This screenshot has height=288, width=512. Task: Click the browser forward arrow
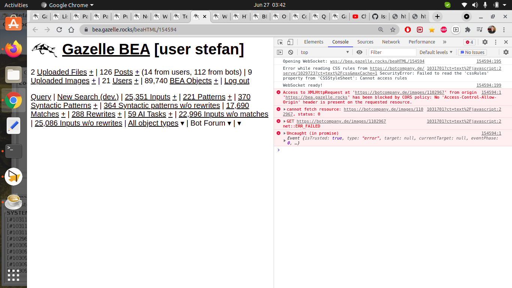[47, 30]
